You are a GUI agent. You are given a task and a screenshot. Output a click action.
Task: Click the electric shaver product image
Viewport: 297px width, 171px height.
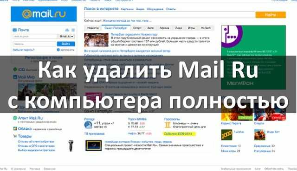tap(71, 146)
